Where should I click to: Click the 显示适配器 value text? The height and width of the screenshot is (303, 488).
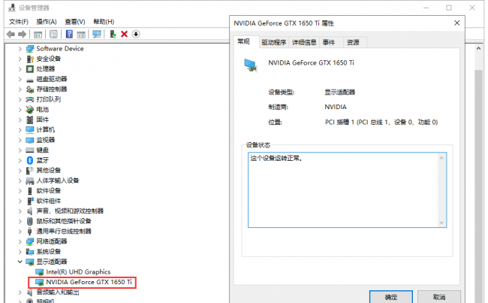coord(339,92)
